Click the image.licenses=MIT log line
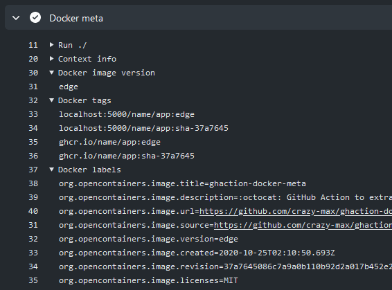The width and height of the screenshot is (392, 290). [x=148, y=280]
